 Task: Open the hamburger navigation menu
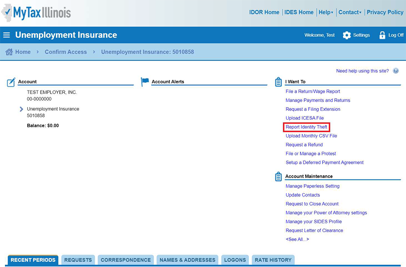click(6, 35)
